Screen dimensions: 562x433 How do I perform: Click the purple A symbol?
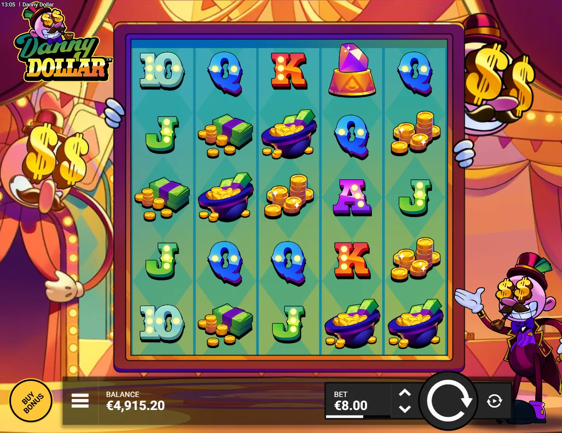pyautogui.click(x=352, y=197)
